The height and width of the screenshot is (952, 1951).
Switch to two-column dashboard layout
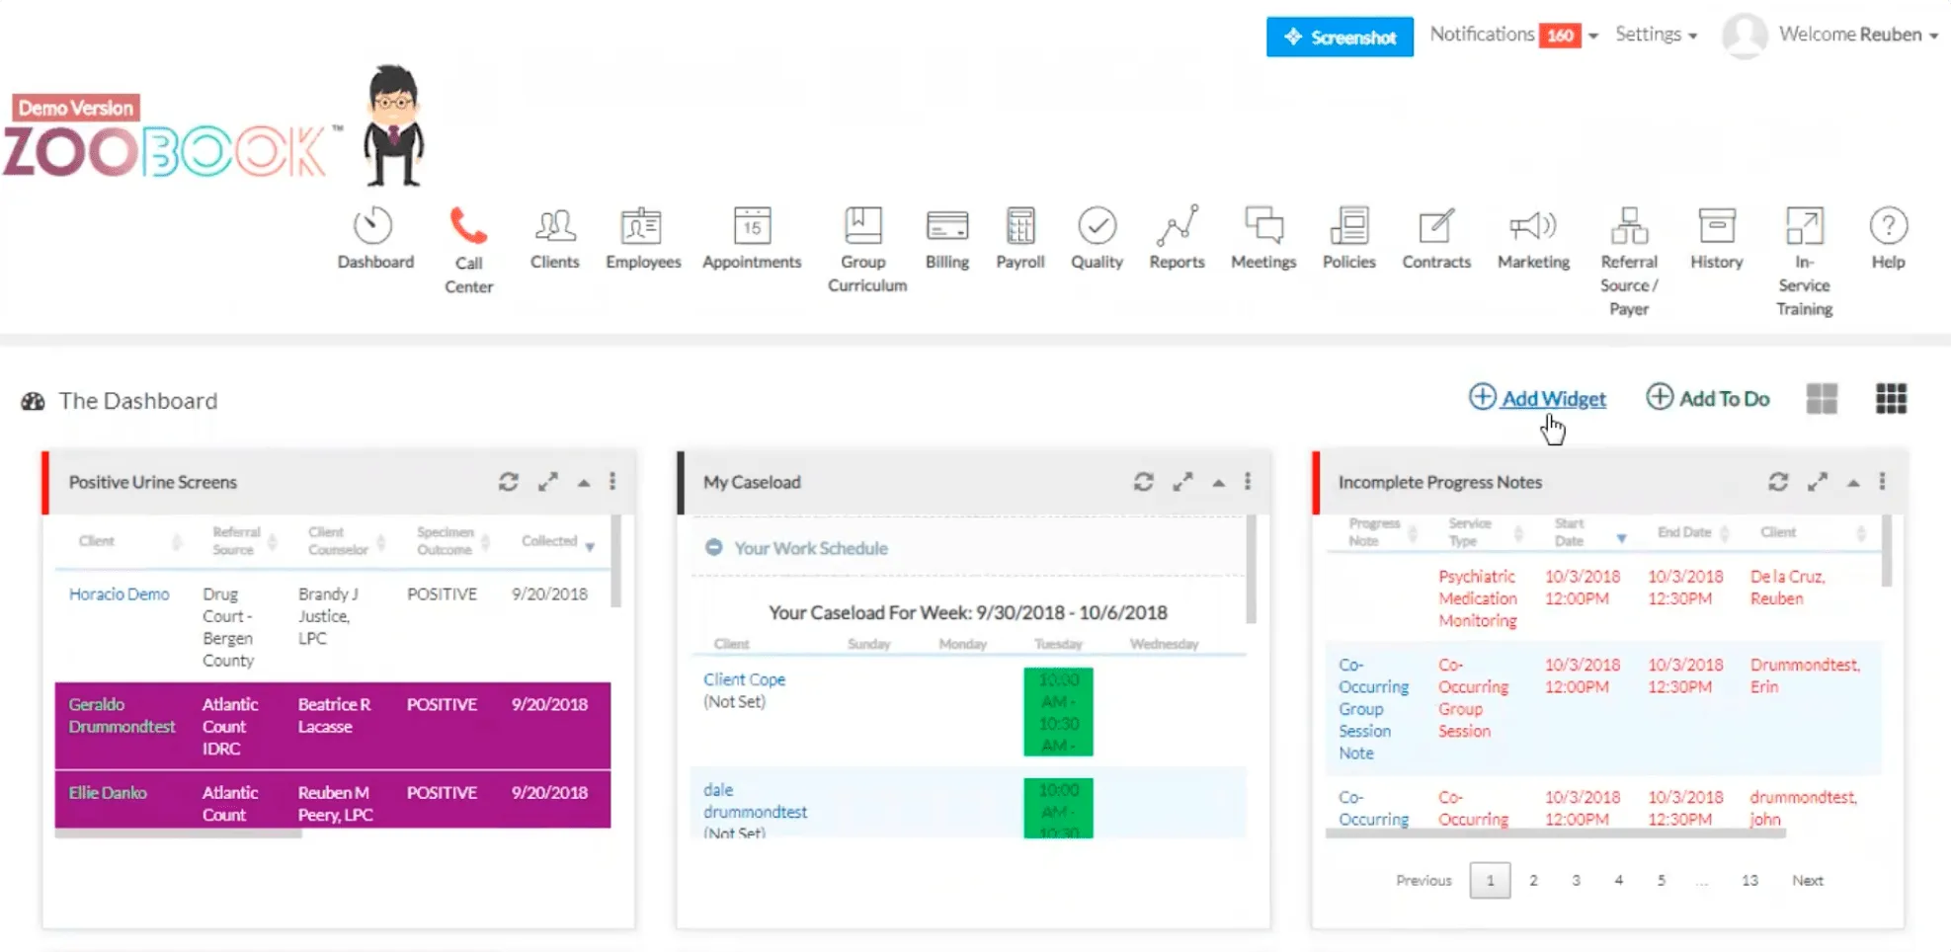(1822, 399)
